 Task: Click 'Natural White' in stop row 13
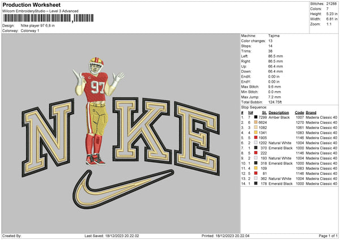coord(280,178)
